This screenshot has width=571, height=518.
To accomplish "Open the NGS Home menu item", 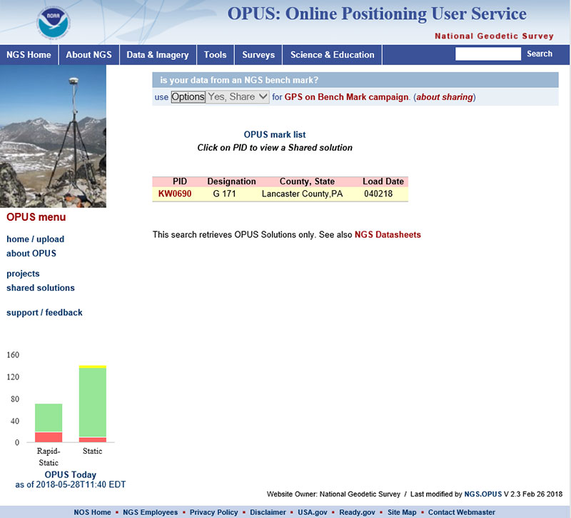I will click(x=29, y=54).
